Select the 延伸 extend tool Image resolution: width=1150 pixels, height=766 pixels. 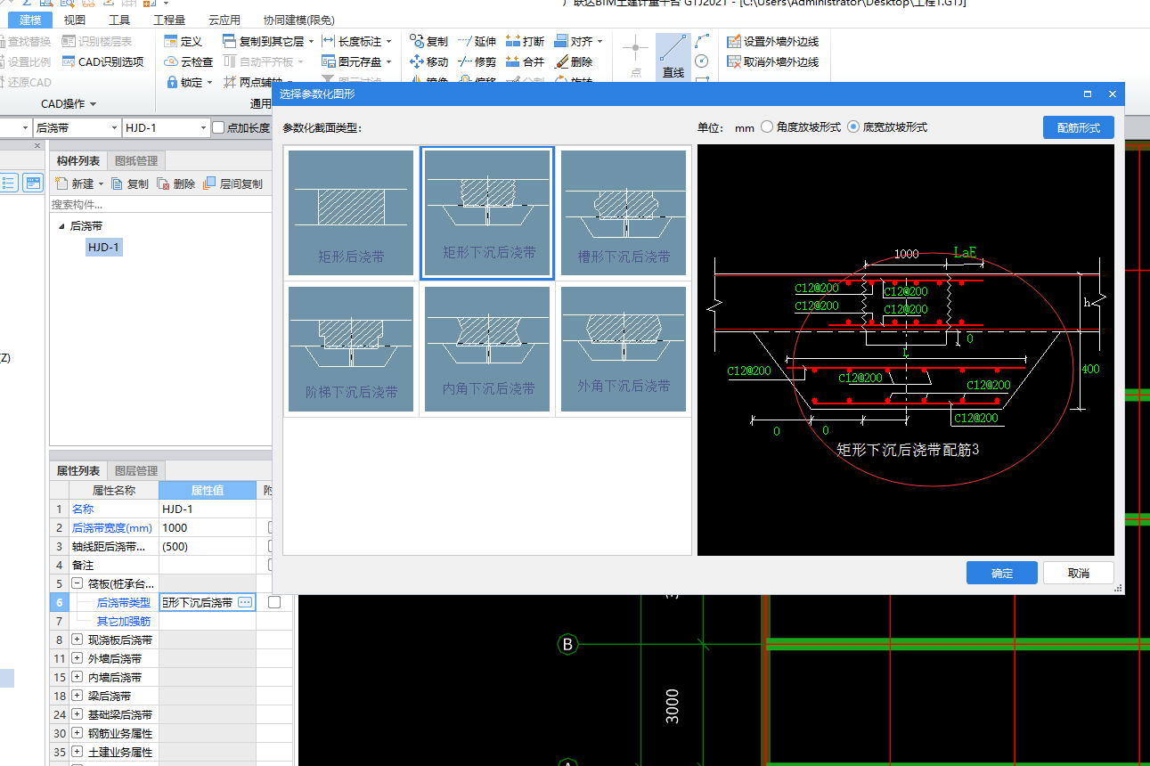[x=477, y=41]
